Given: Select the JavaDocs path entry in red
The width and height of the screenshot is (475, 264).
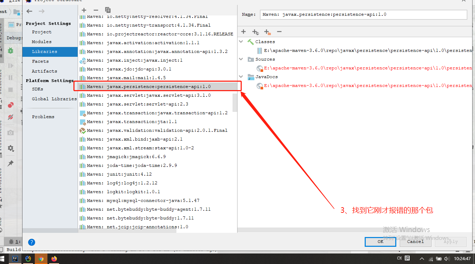Looking at the screenshot, I should [364, 86].
